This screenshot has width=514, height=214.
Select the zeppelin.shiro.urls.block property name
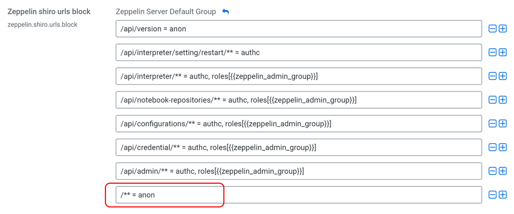click(42, 25)
